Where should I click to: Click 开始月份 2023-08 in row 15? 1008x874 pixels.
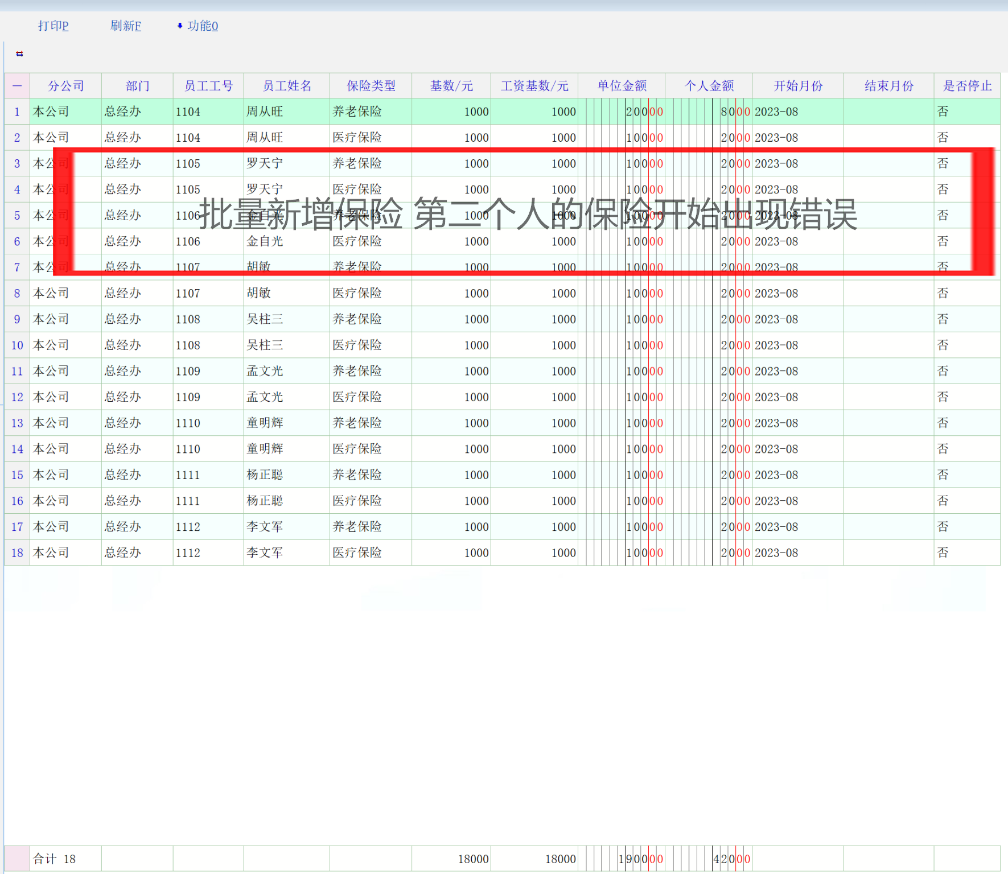coord(776,475)
